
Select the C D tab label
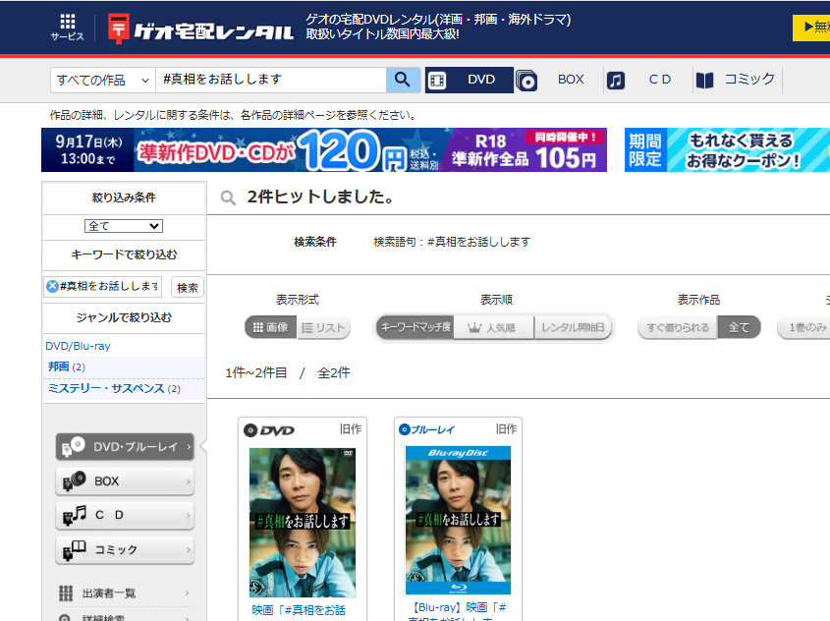tap(659, 80)
